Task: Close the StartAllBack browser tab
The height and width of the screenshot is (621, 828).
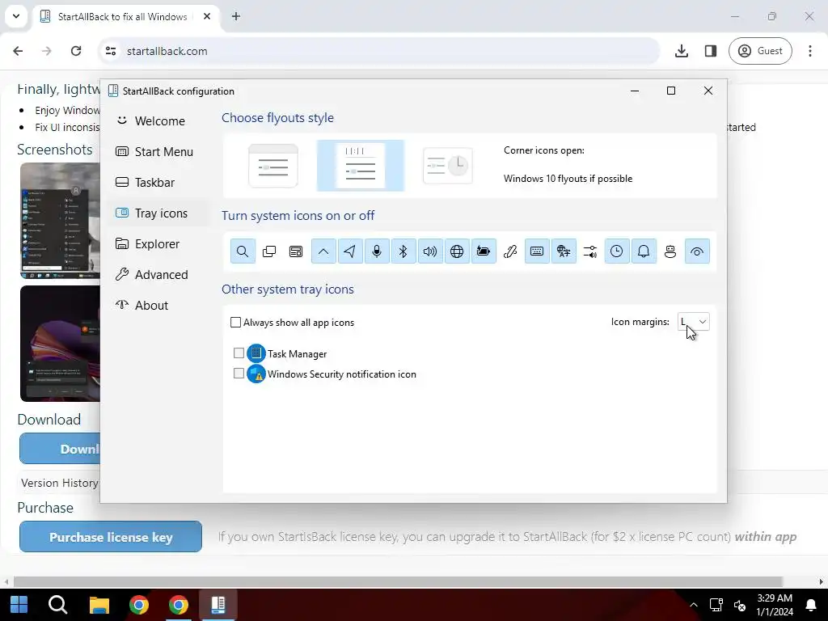Action: tap(207, 16)
